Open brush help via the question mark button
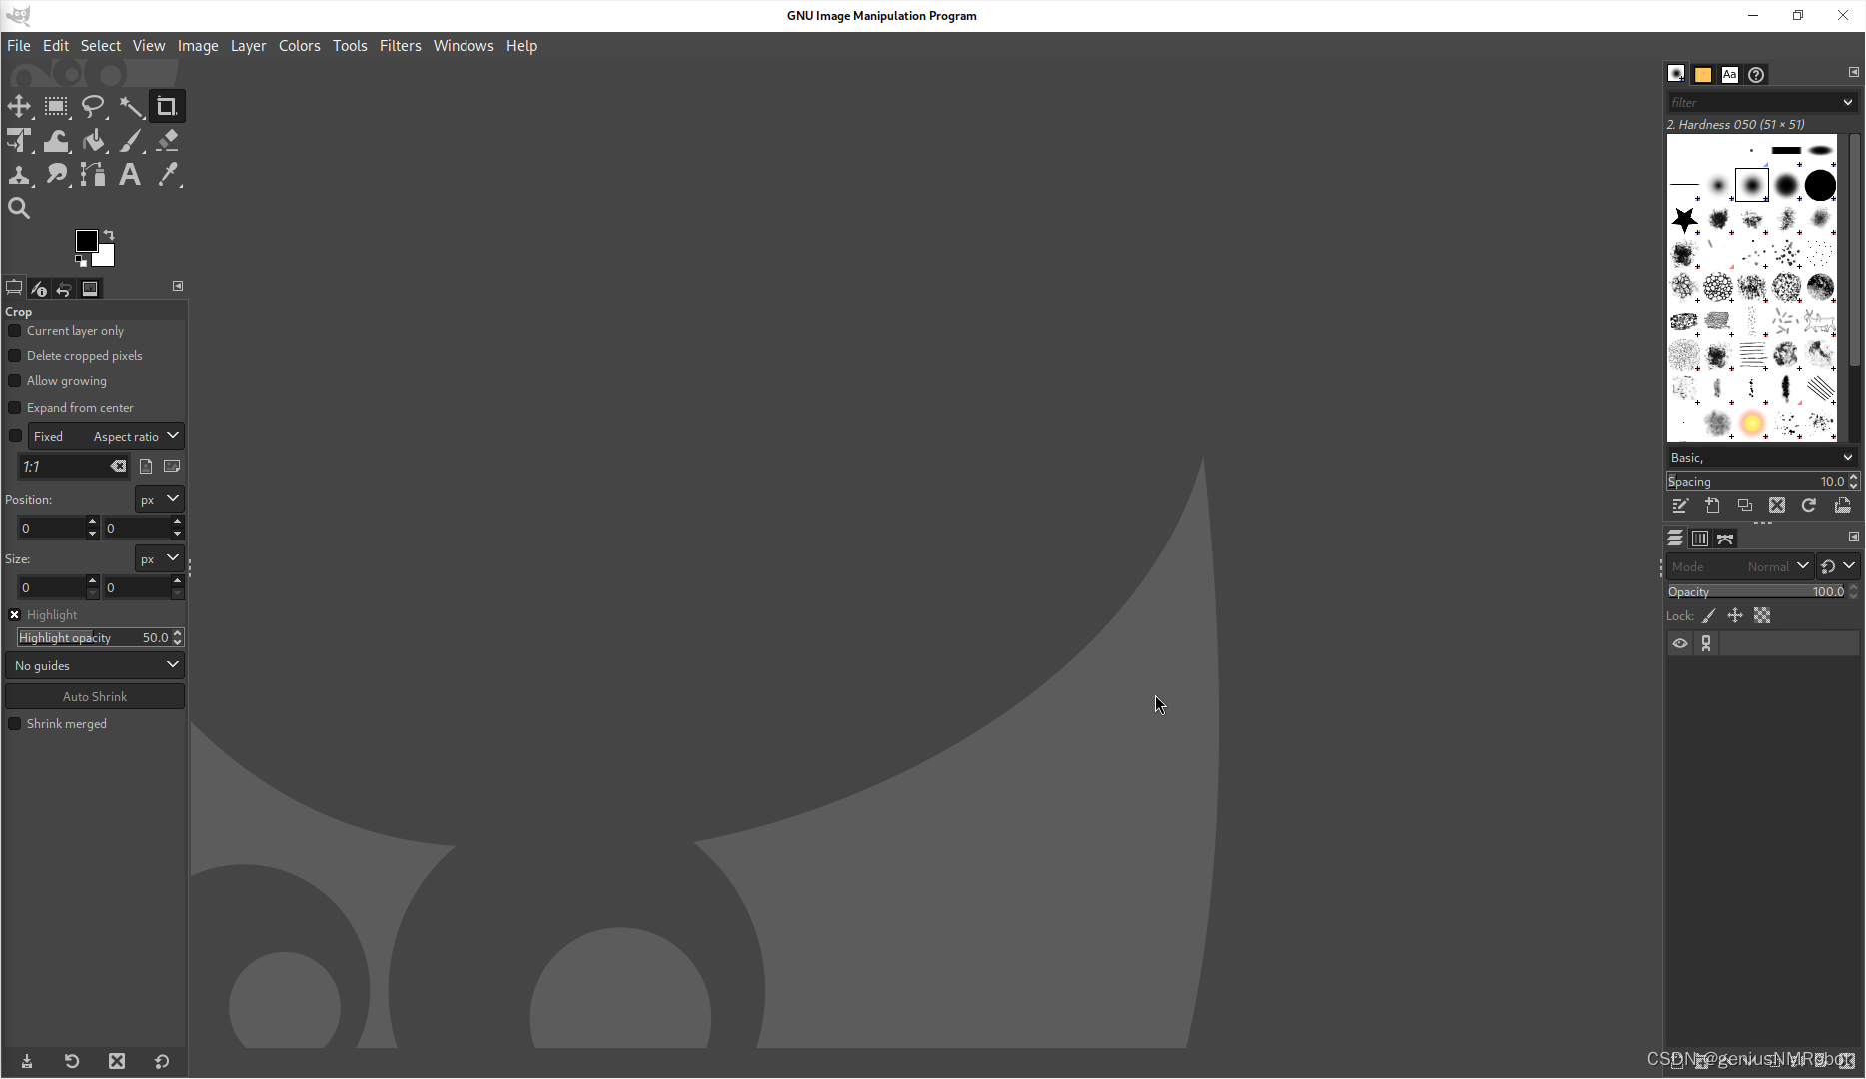1866x1079 pixels. [1756, 74]
